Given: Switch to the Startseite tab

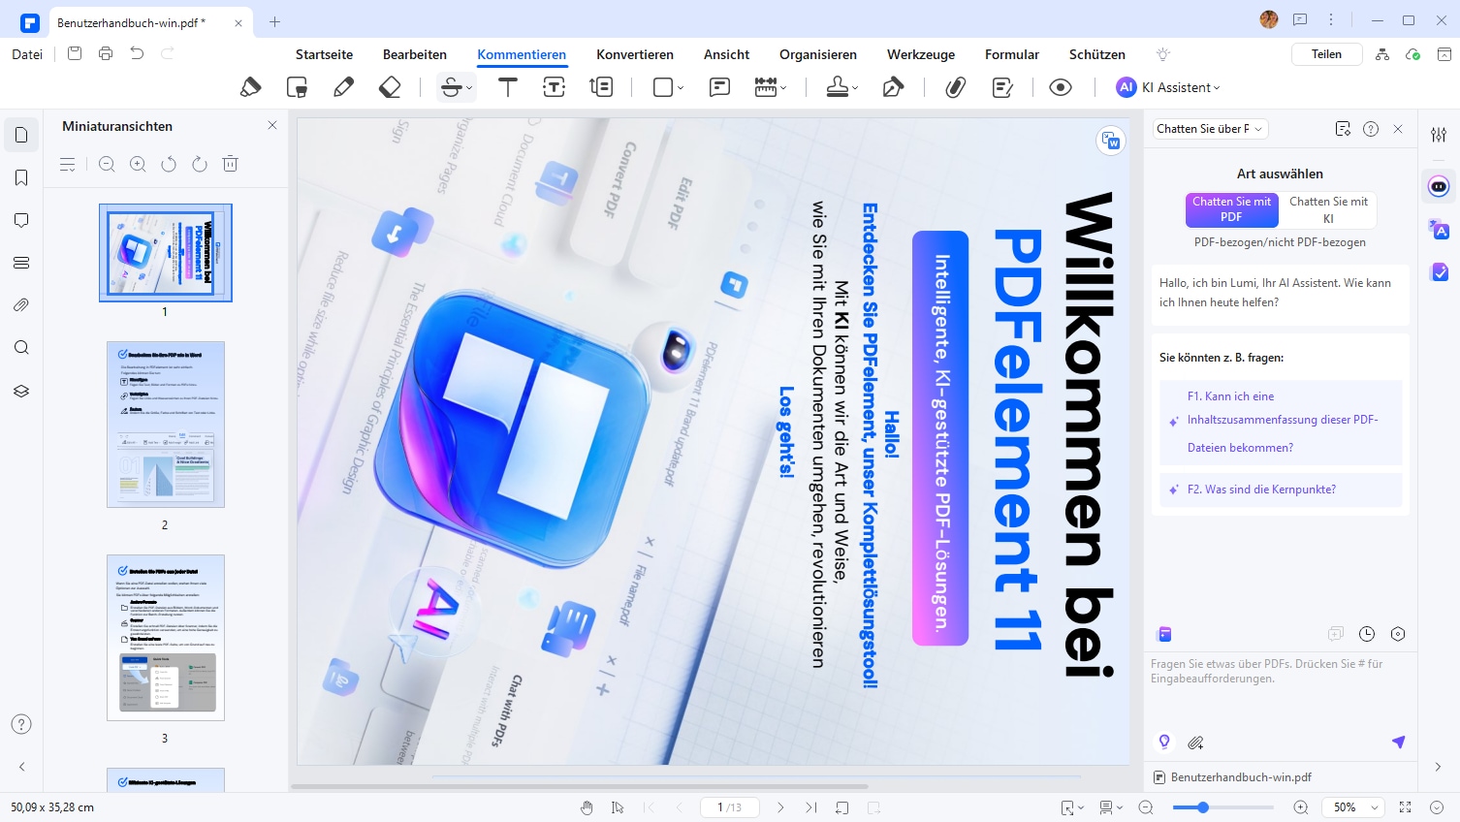Looking at the screenshot, I should 324,54.
